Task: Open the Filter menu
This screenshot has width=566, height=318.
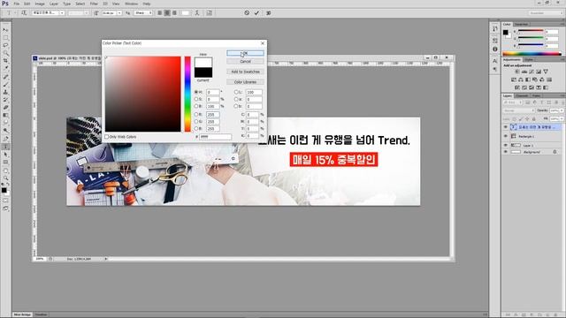Action: [94, 4]
